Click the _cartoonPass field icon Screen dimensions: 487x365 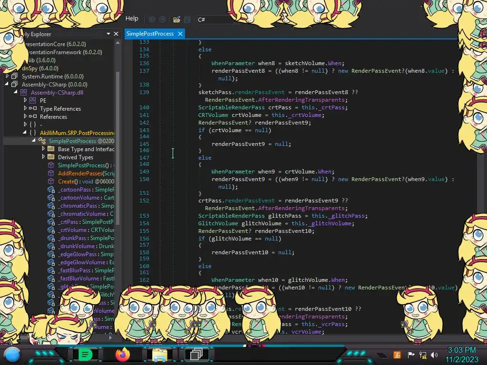coord(51,189)
